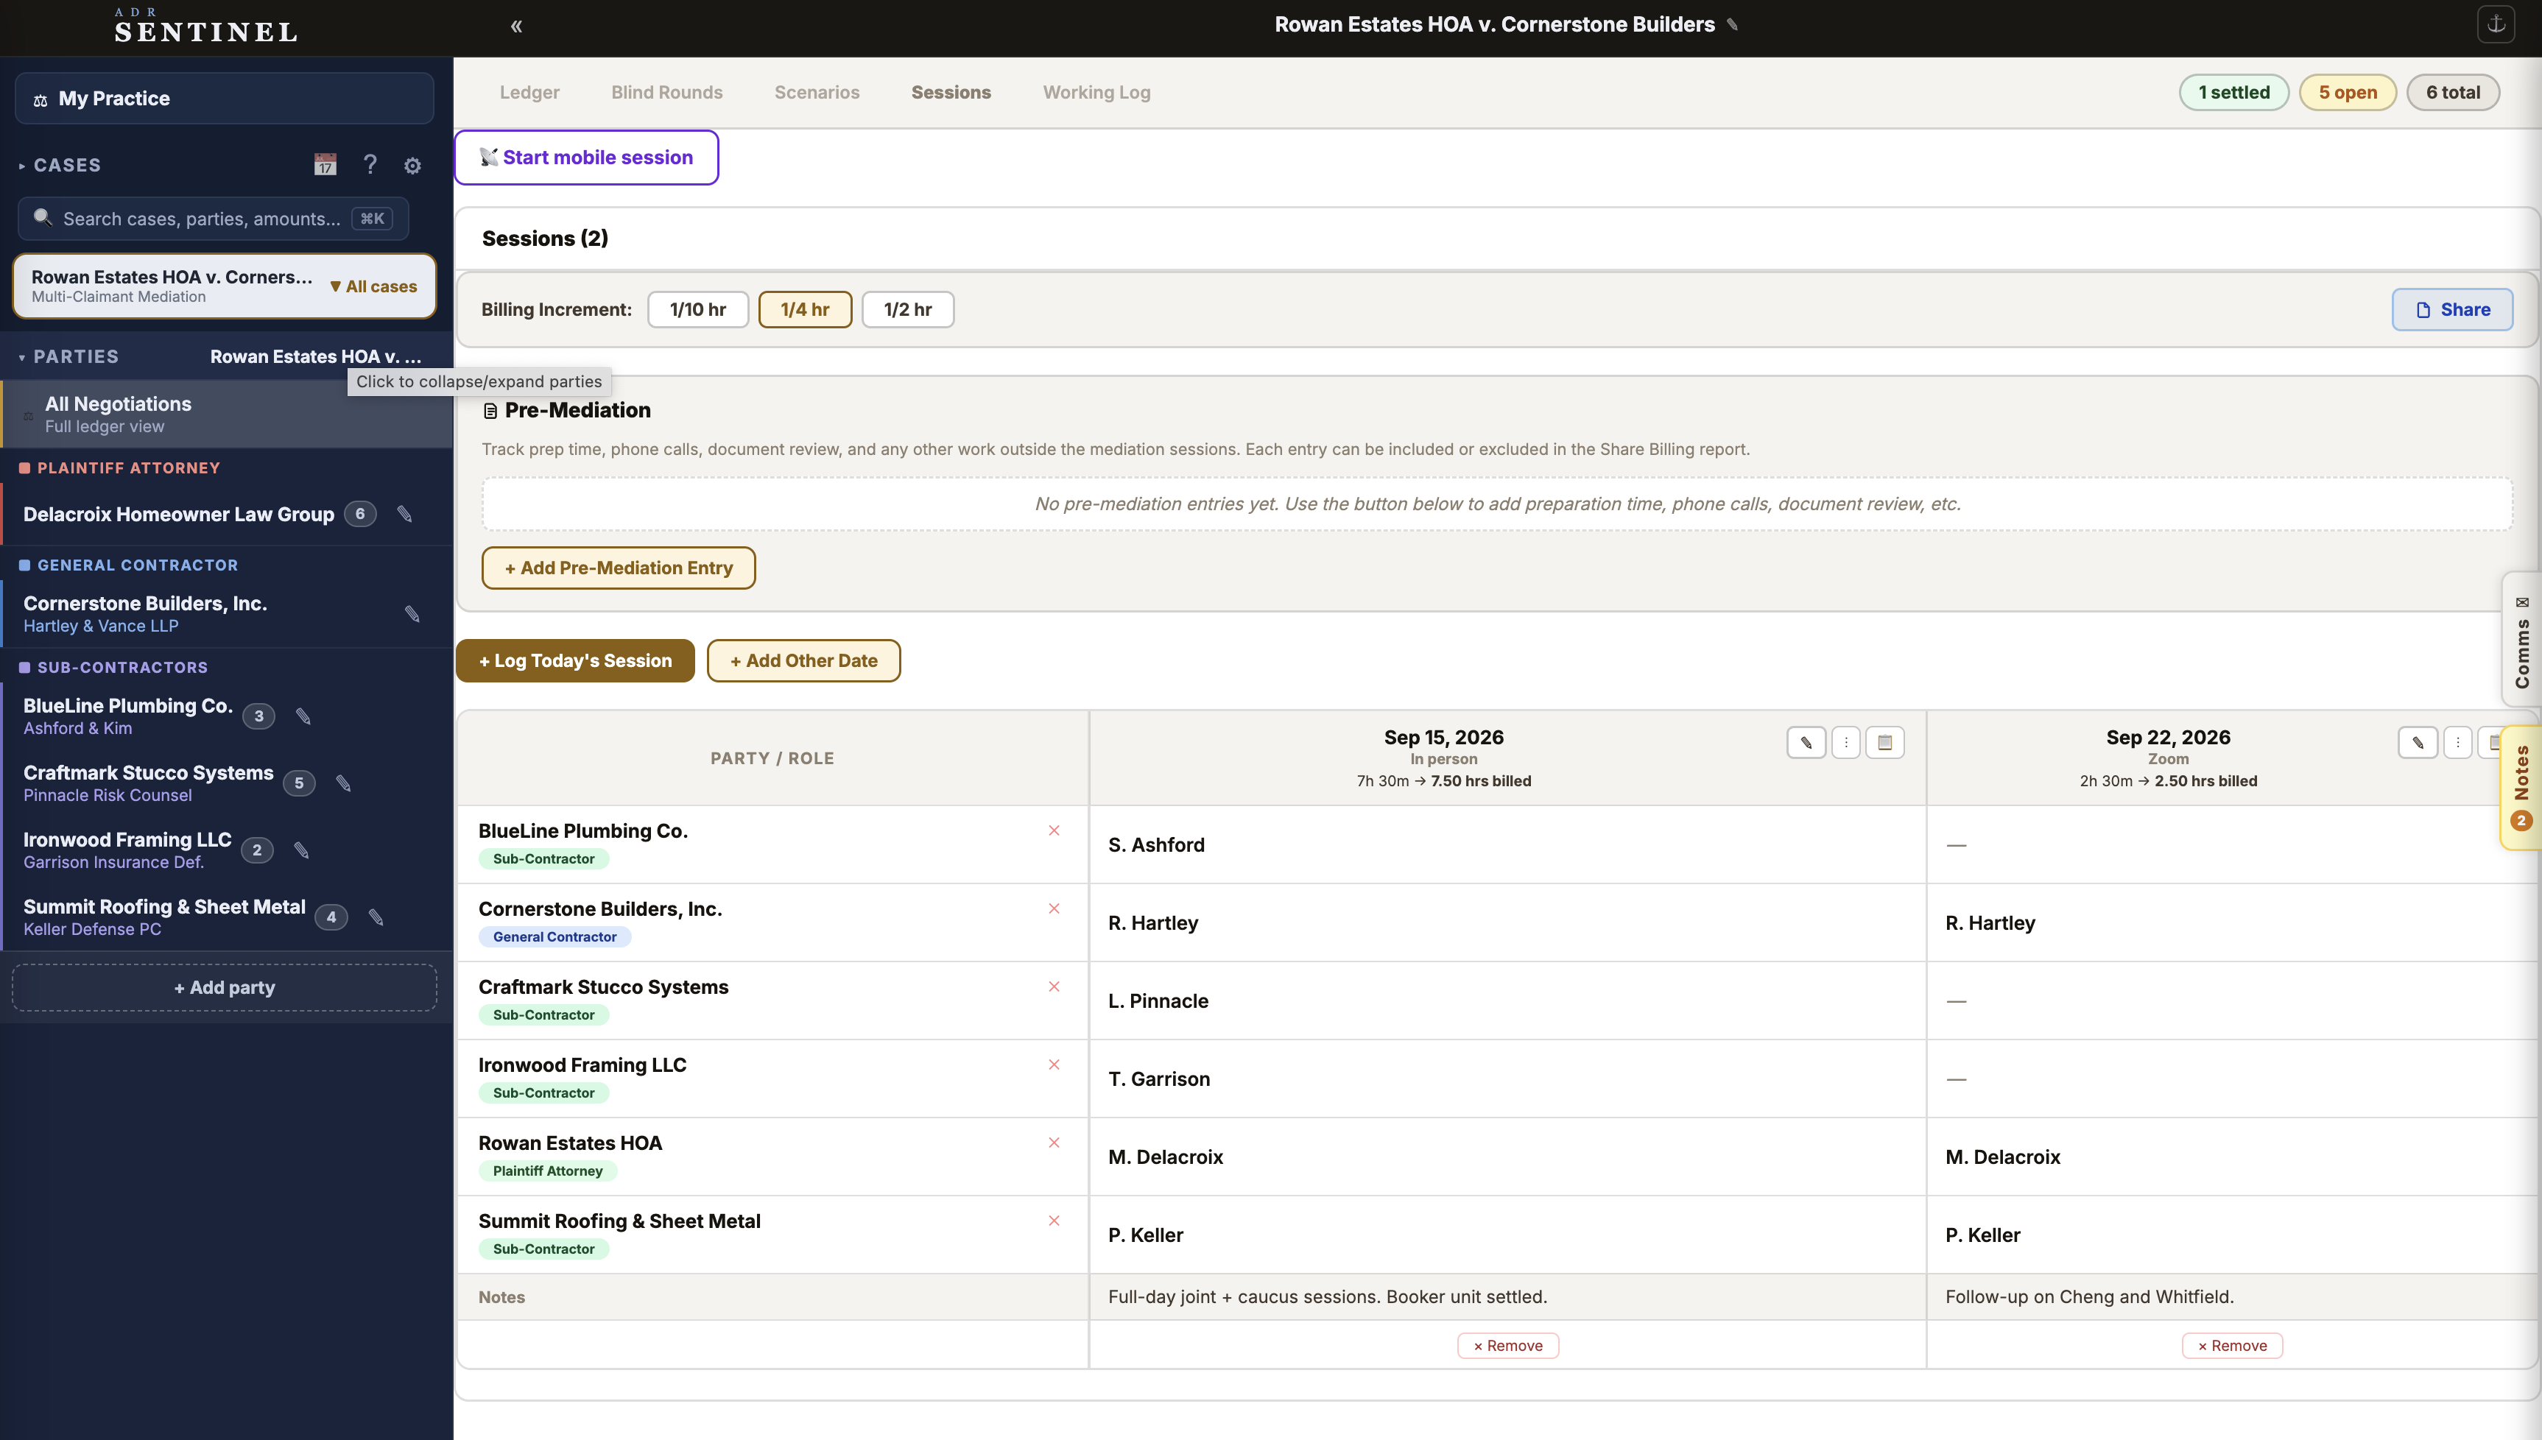Viewport: 2542px width, 1440px height.
Task: Open the Comms side panel tab
Action: 2521,640
